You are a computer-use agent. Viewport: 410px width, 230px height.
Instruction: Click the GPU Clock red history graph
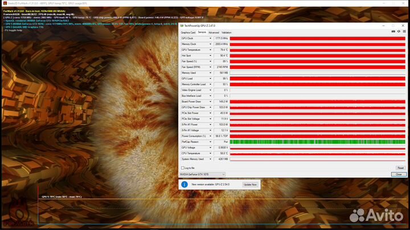point(317,39)
